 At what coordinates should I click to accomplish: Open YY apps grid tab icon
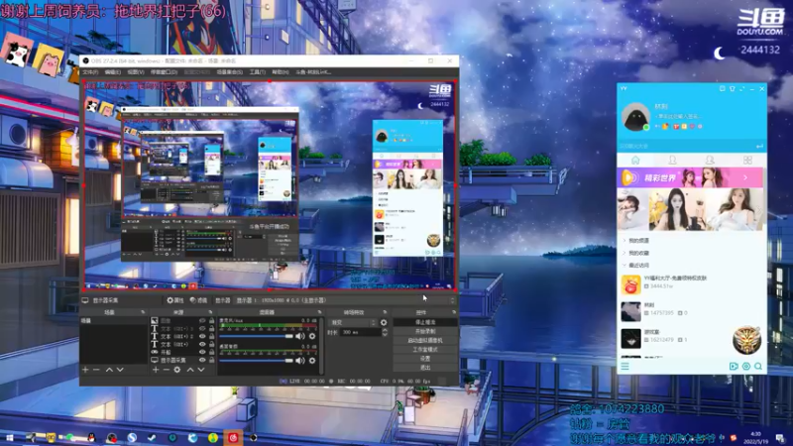coord(747,161)
